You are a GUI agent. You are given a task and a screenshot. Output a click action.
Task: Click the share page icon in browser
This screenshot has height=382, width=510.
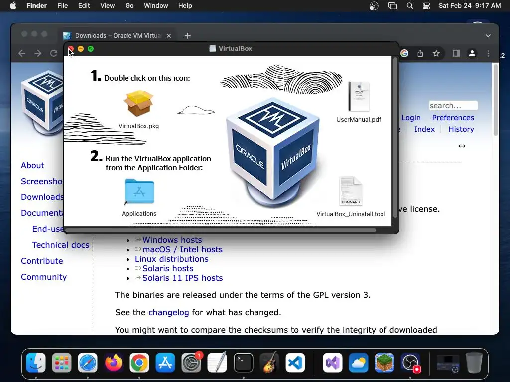click(420, 53)
